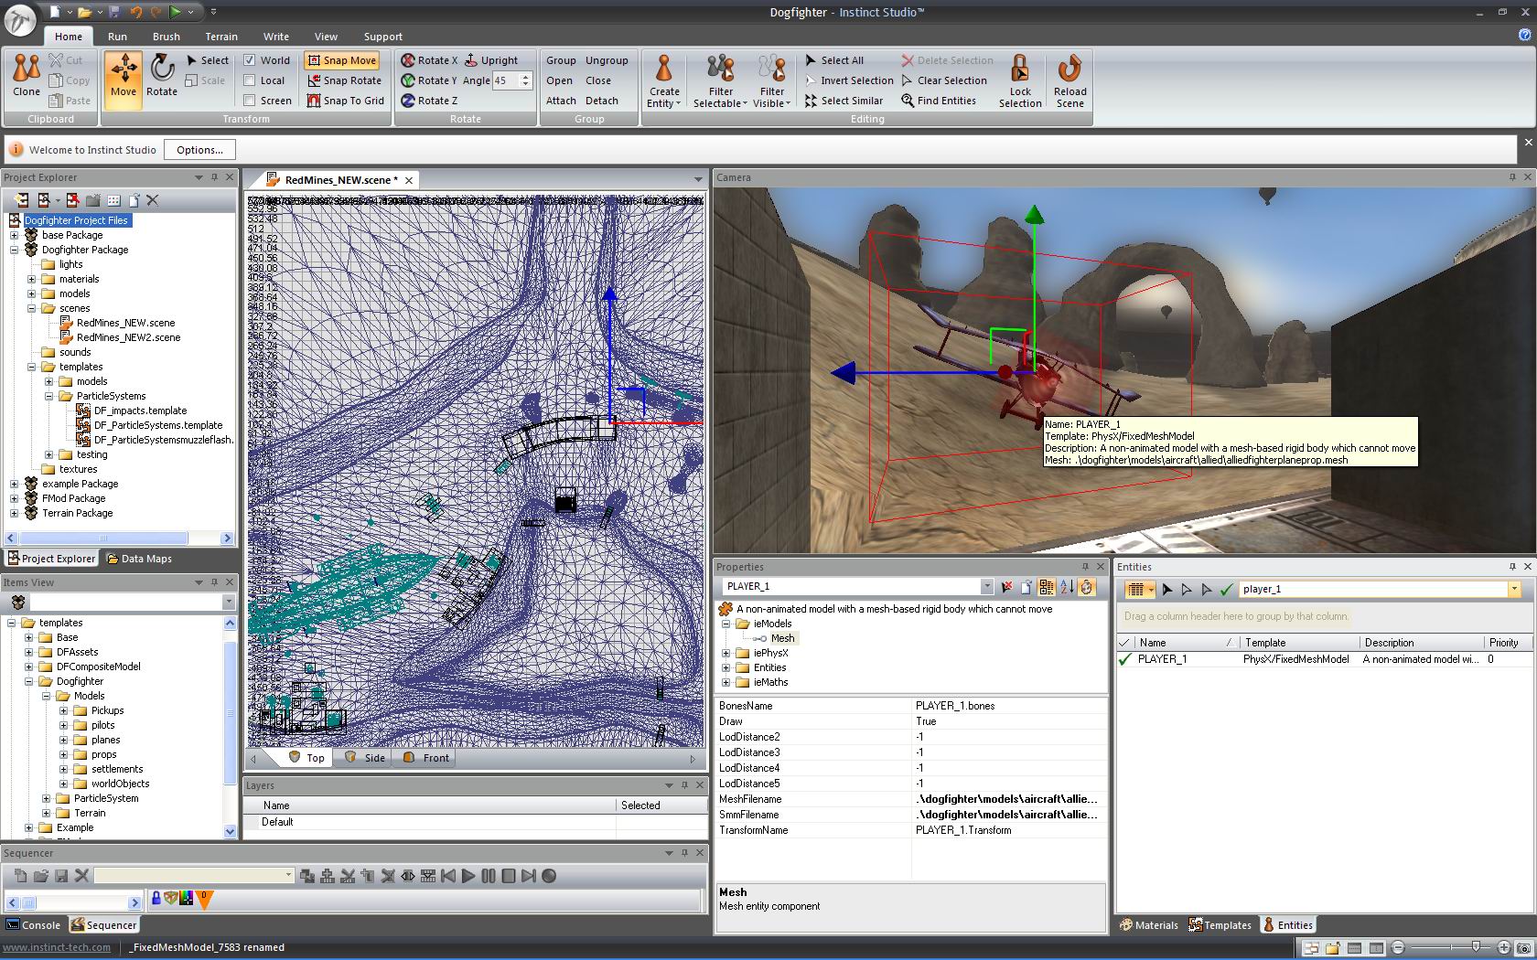The height and width of the screenshot is (960, 1537).
Task: Switch to the Front viewport tab
Action: [426, 758]
